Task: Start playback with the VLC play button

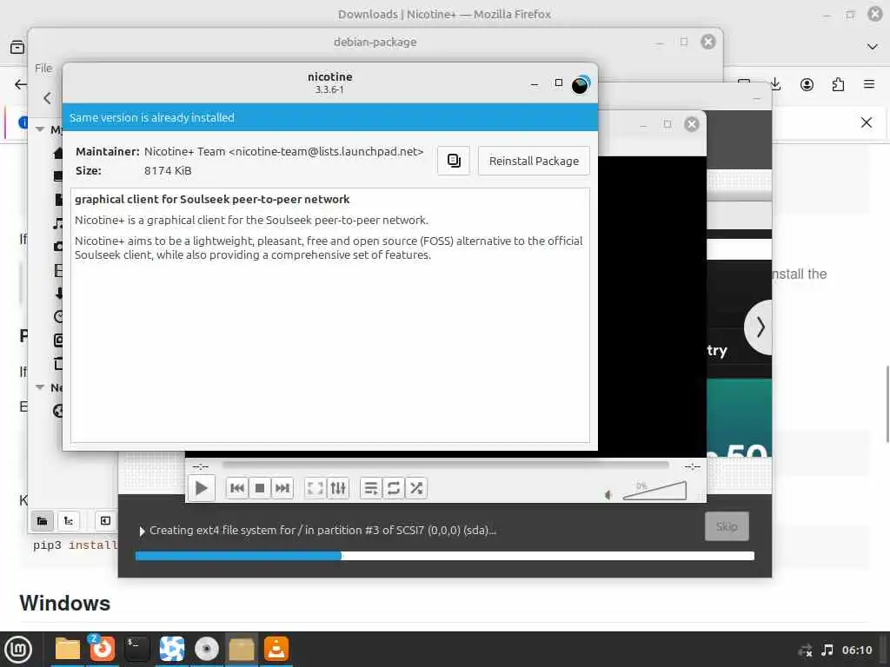Action: (x=201, y=488)
